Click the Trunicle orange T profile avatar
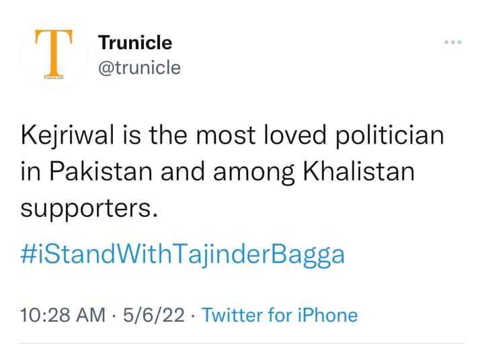 (54, 54)
